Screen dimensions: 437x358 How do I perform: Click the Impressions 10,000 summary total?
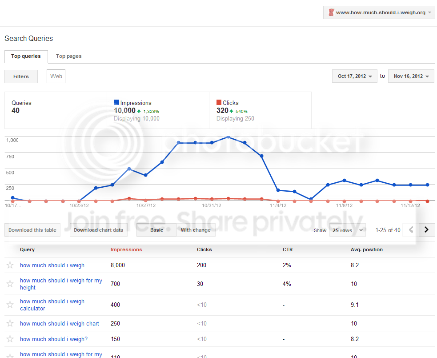124,110
